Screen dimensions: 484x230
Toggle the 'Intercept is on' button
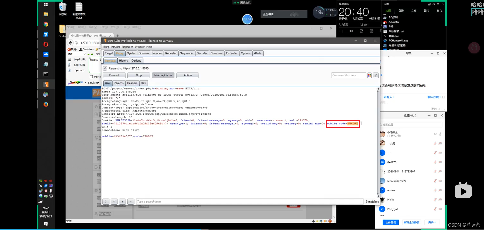click(163, 75)
